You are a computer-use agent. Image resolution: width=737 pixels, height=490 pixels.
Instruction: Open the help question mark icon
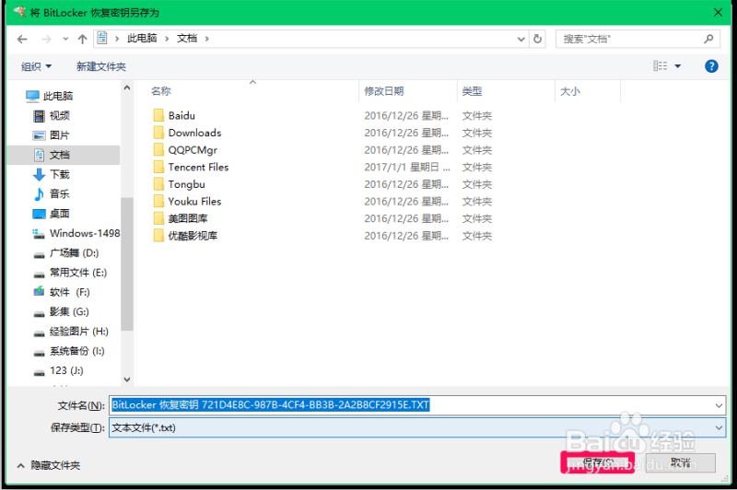(711, 66)
